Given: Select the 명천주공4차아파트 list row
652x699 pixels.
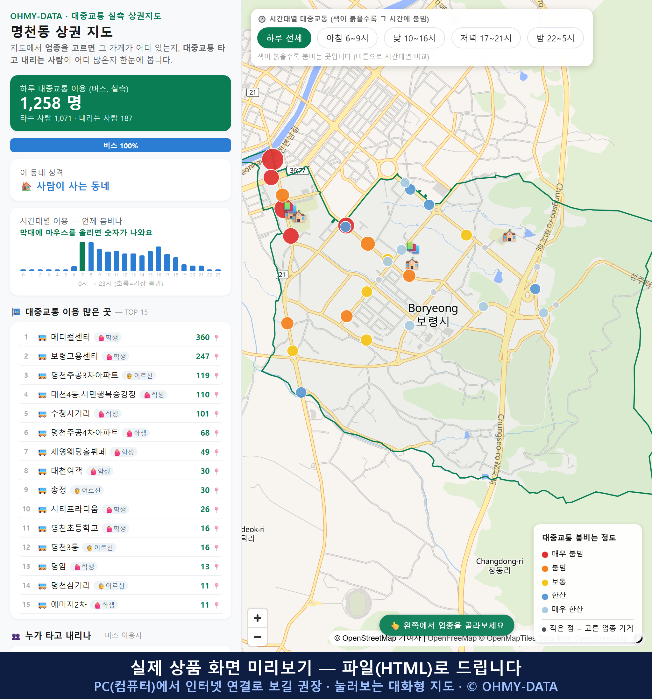Looking at the screenshot, I should [x=121, y=433].
